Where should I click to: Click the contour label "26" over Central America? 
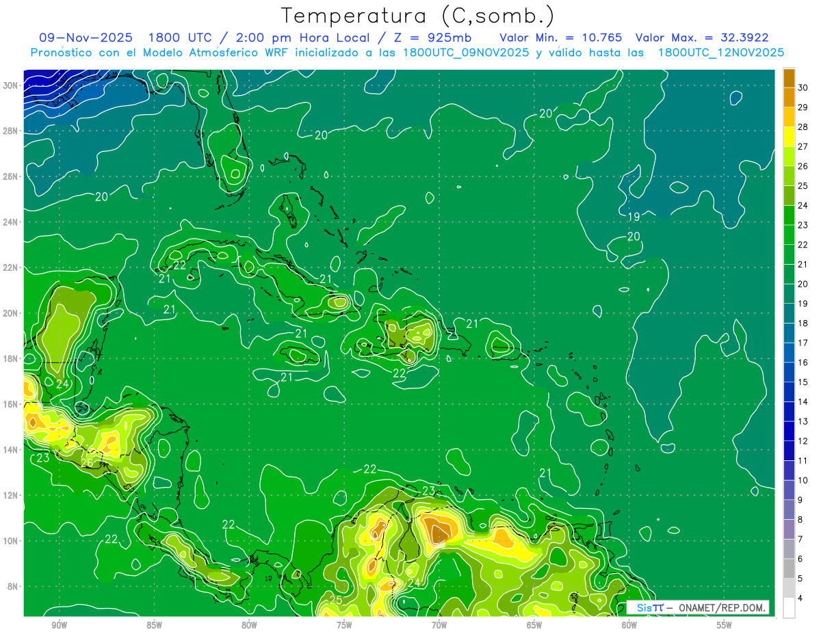coord(87,463)
